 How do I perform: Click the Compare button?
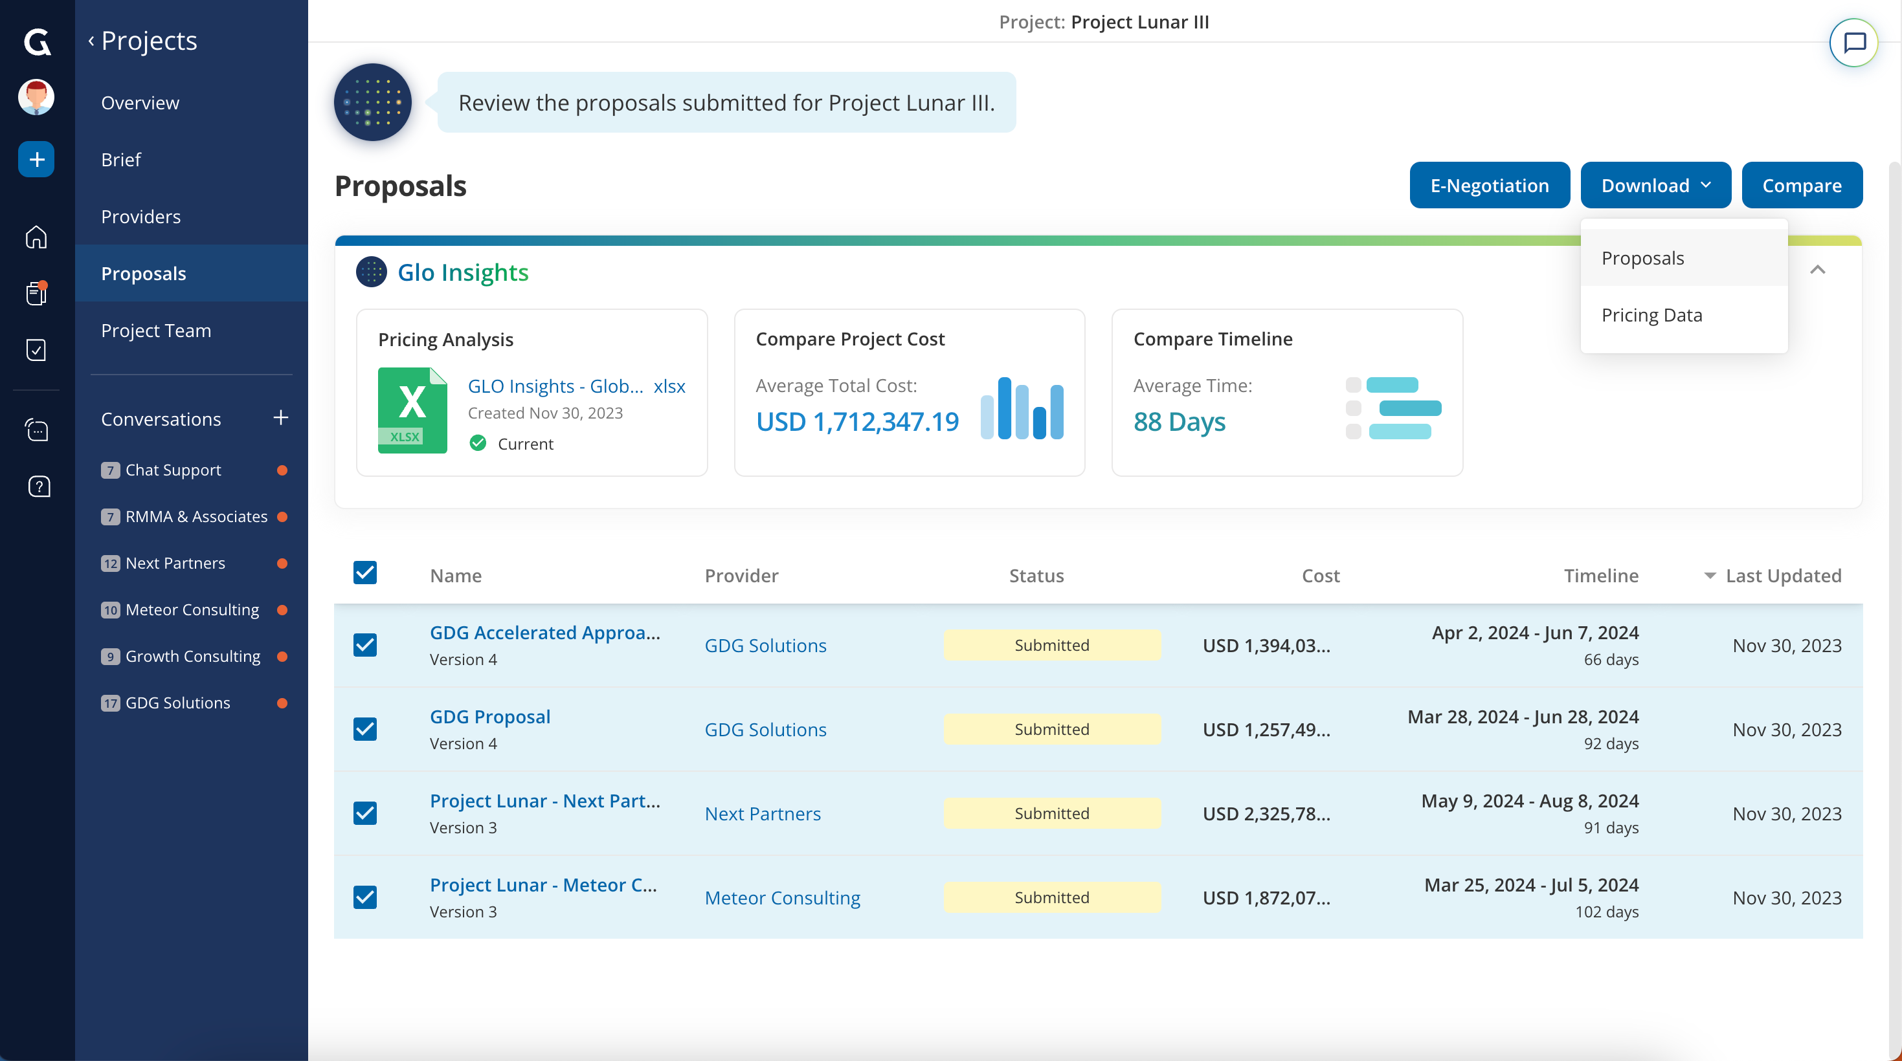[1801, 185]
